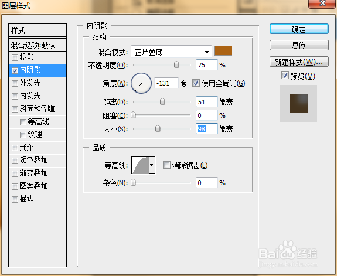The image size is (337, 276).
Task: Open the 混合模式 blend mode dropdown
Action: pyautogui.click(x=171, y=52)
